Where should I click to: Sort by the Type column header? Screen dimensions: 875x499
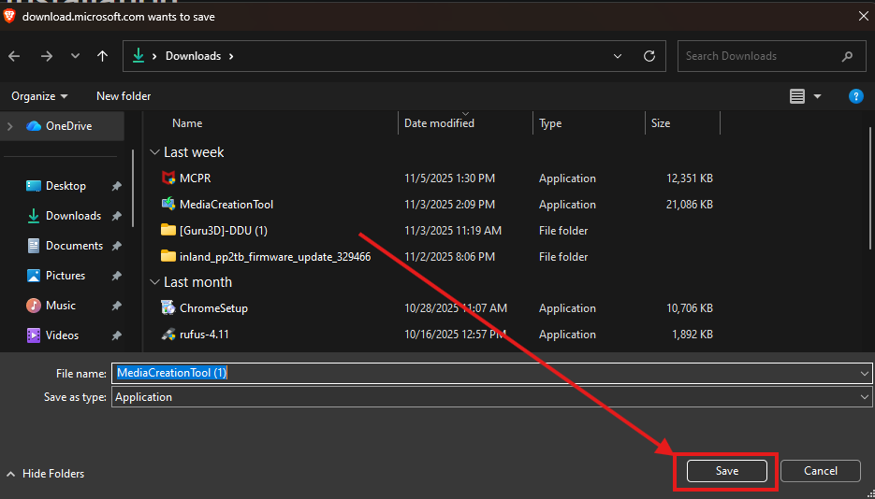pyautogui.click(x=550, y=123)
